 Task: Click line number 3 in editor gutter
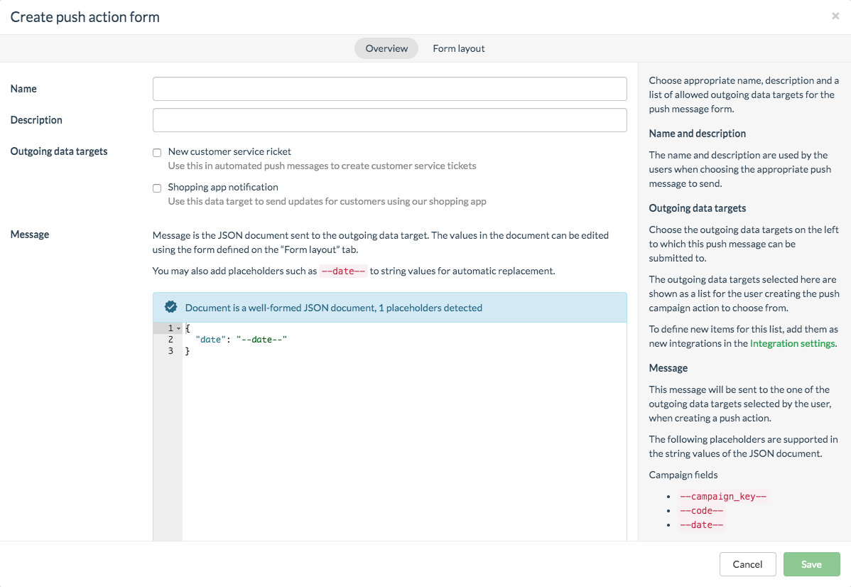pyautogui.click(x=170, y=351)
